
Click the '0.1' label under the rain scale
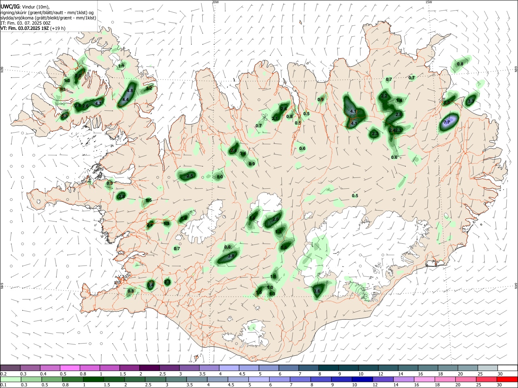[4, 385]
